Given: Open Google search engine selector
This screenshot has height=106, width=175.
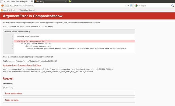Looking at the screenshot, I should point(136,6).
